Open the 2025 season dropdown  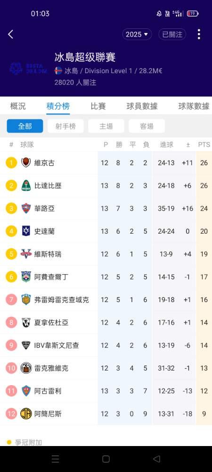tap(137, 34)
